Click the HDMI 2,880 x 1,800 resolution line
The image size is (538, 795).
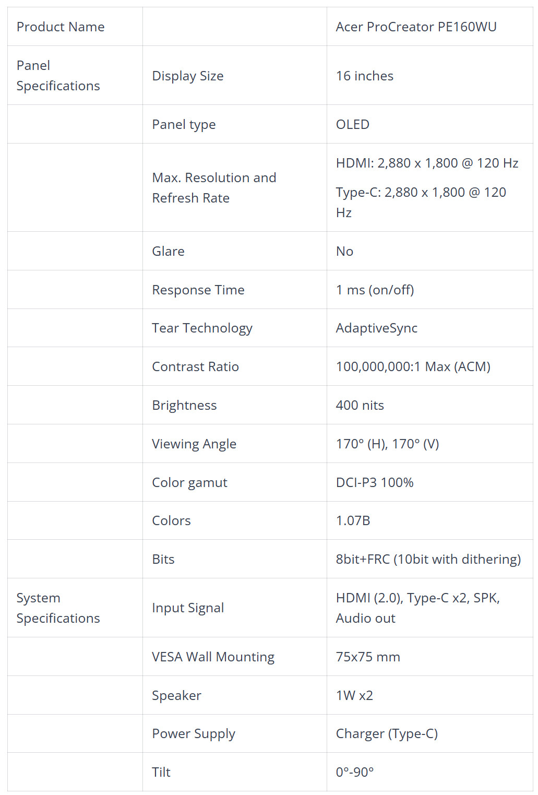pos(427,163)
